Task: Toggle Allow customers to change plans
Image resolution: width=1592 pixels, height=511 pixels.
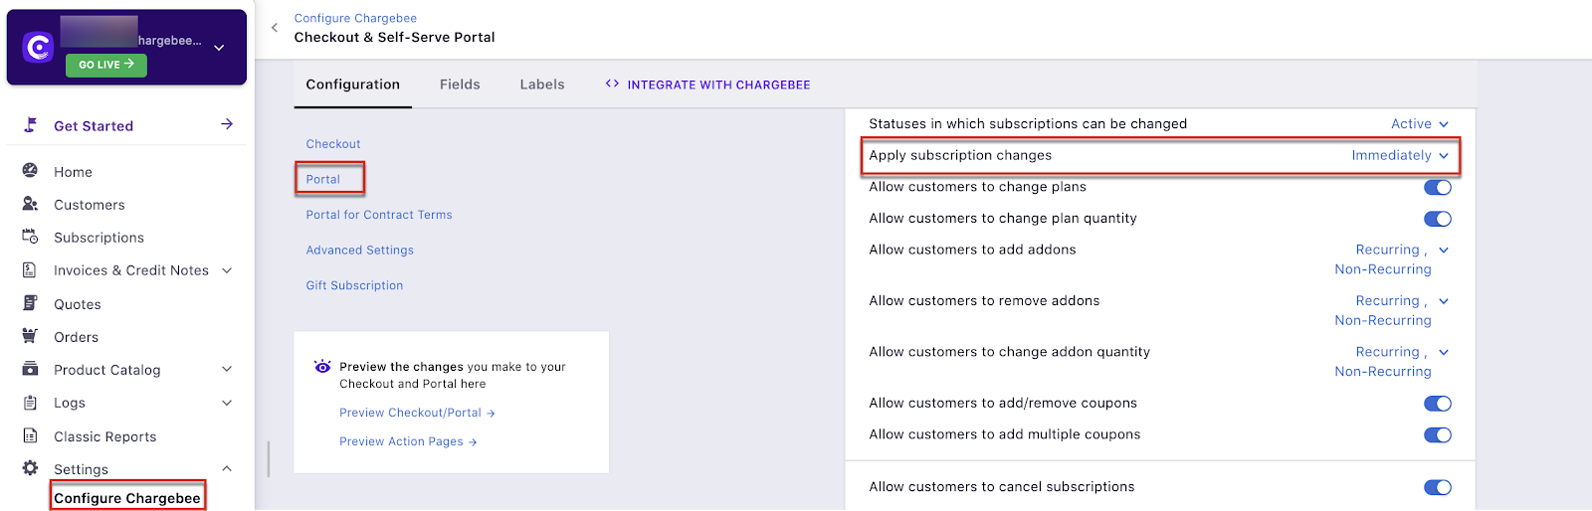Action: [1438, 187]
